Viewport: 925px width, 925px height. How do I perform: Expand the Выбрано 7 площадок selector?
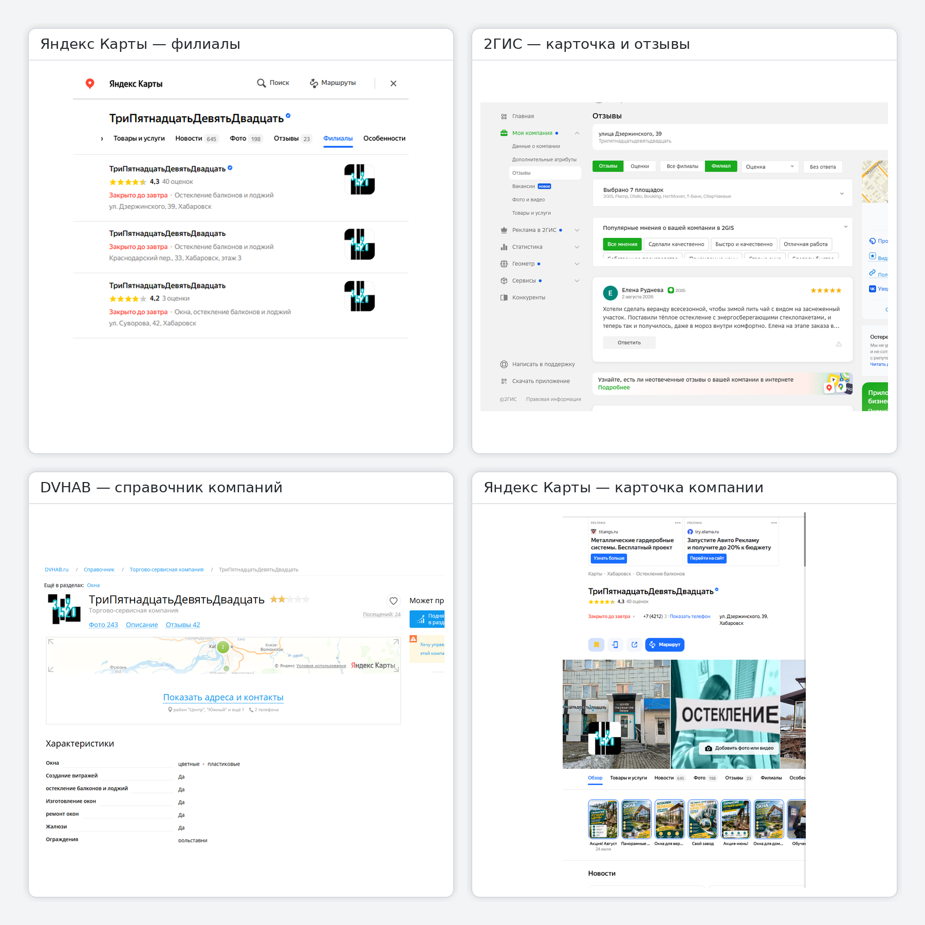[723, 193]
